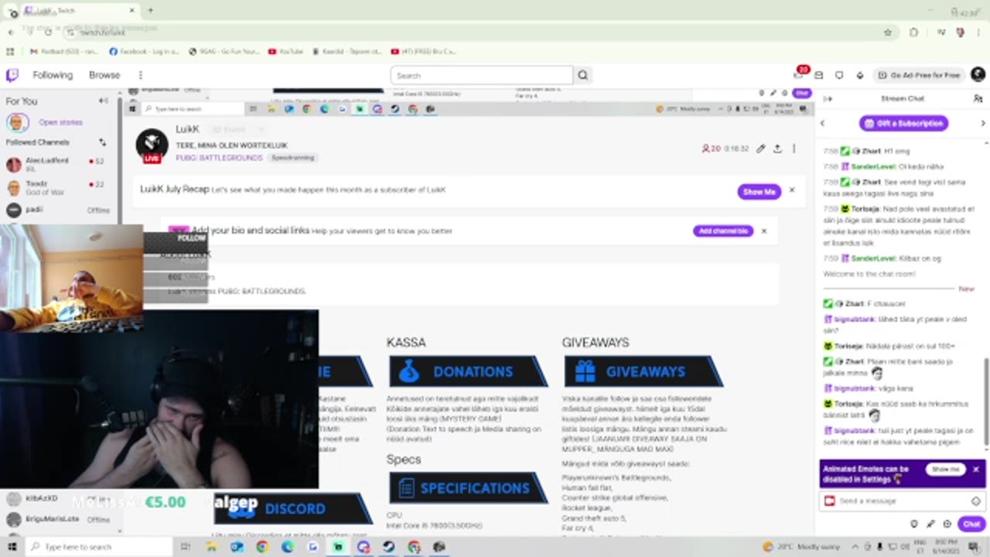Click the Windows Start button
The image size is (990, 557).
(12, 547)
